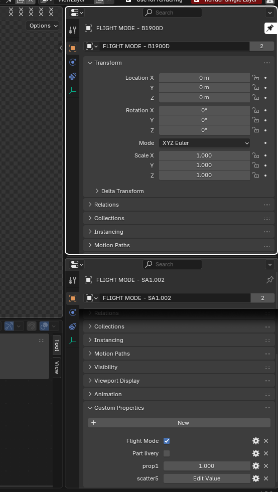The width and height of the screenshot is (278, 492).
Task: Open Object Data tab in lower panel
Action: coord(73,341)
